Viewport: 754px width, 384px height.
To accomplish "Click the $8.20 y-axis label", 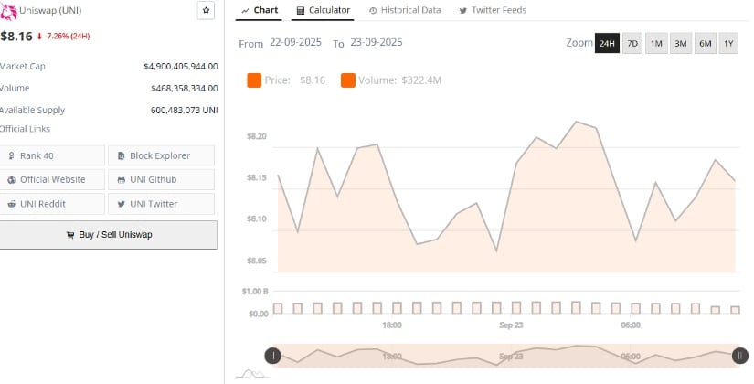I will (x=256, y=136).
